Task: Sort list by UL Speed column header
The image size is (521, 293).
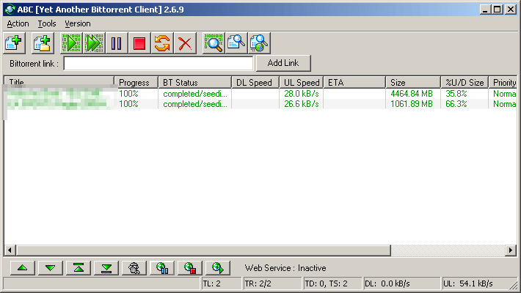Action: [301, 83]
